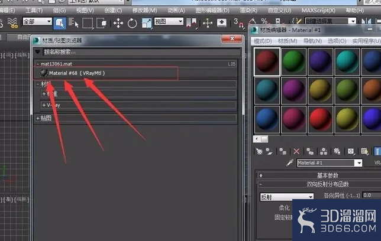
Task: Click the Make Unique icon
Action: coord(324,151)
